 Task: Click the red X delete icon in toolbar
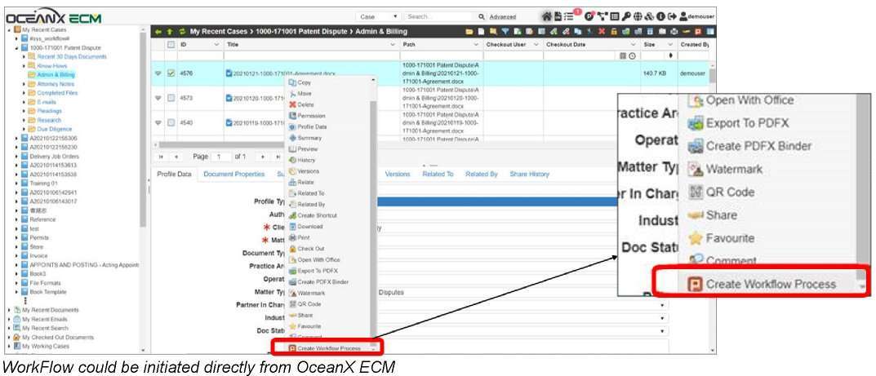pyautogui.click(x=602, y=32)
